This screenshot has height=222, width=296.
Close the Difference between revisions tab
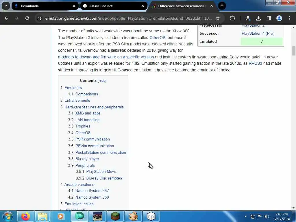point(212,6)
